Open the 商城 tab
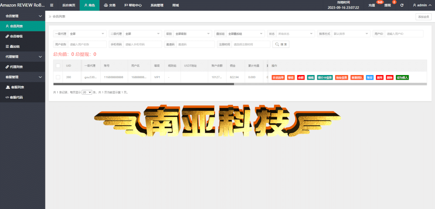435x209 pixels. click(175, 5)
